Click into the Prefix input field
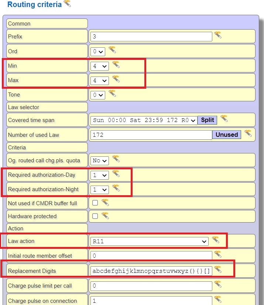This screenshot has height=305, width=264. click(151, 37)
